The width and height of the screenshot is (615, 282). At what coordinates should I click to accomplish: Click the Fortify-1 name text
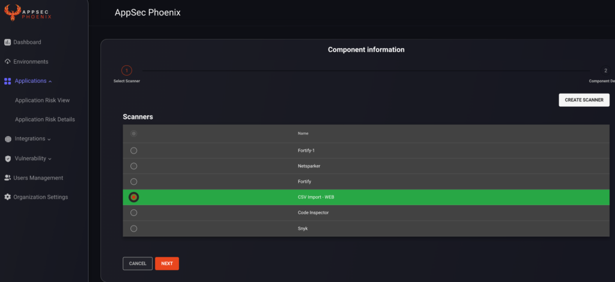pyautogui.click(x=306, y=151)
